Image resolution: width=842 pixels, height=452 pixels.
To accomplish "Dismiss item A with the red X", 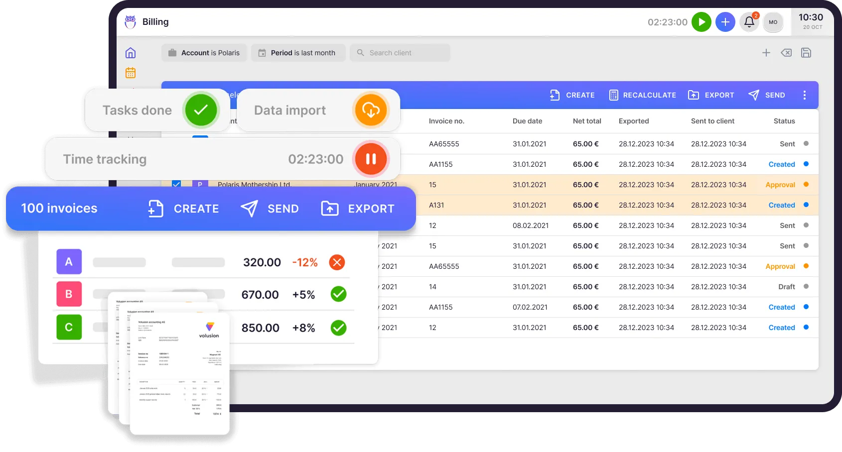I will 337,262.
